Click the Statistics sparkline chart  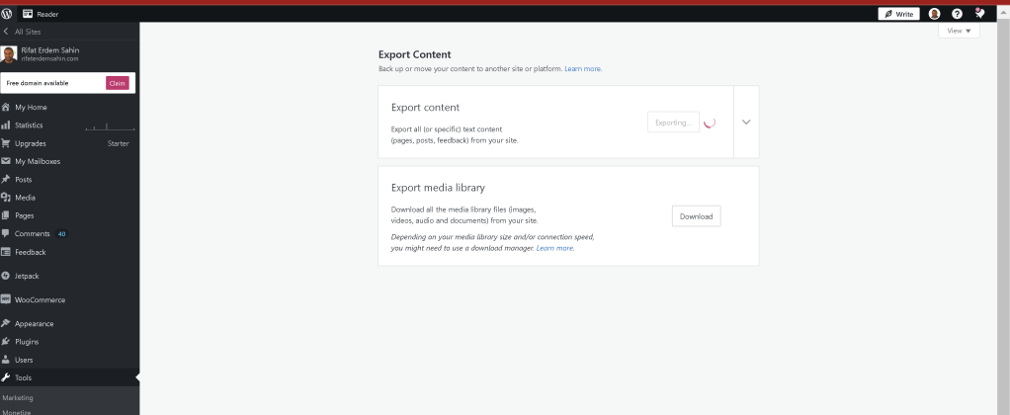[110, 126]
